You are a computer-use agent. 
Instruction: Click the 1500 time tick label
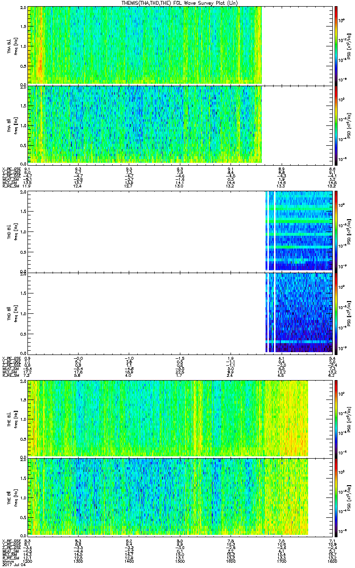180,561
